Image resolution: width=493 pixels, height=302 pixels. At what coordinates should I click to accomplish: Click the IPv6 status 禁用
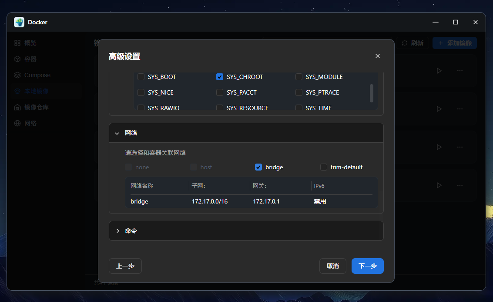coord(320,201)
